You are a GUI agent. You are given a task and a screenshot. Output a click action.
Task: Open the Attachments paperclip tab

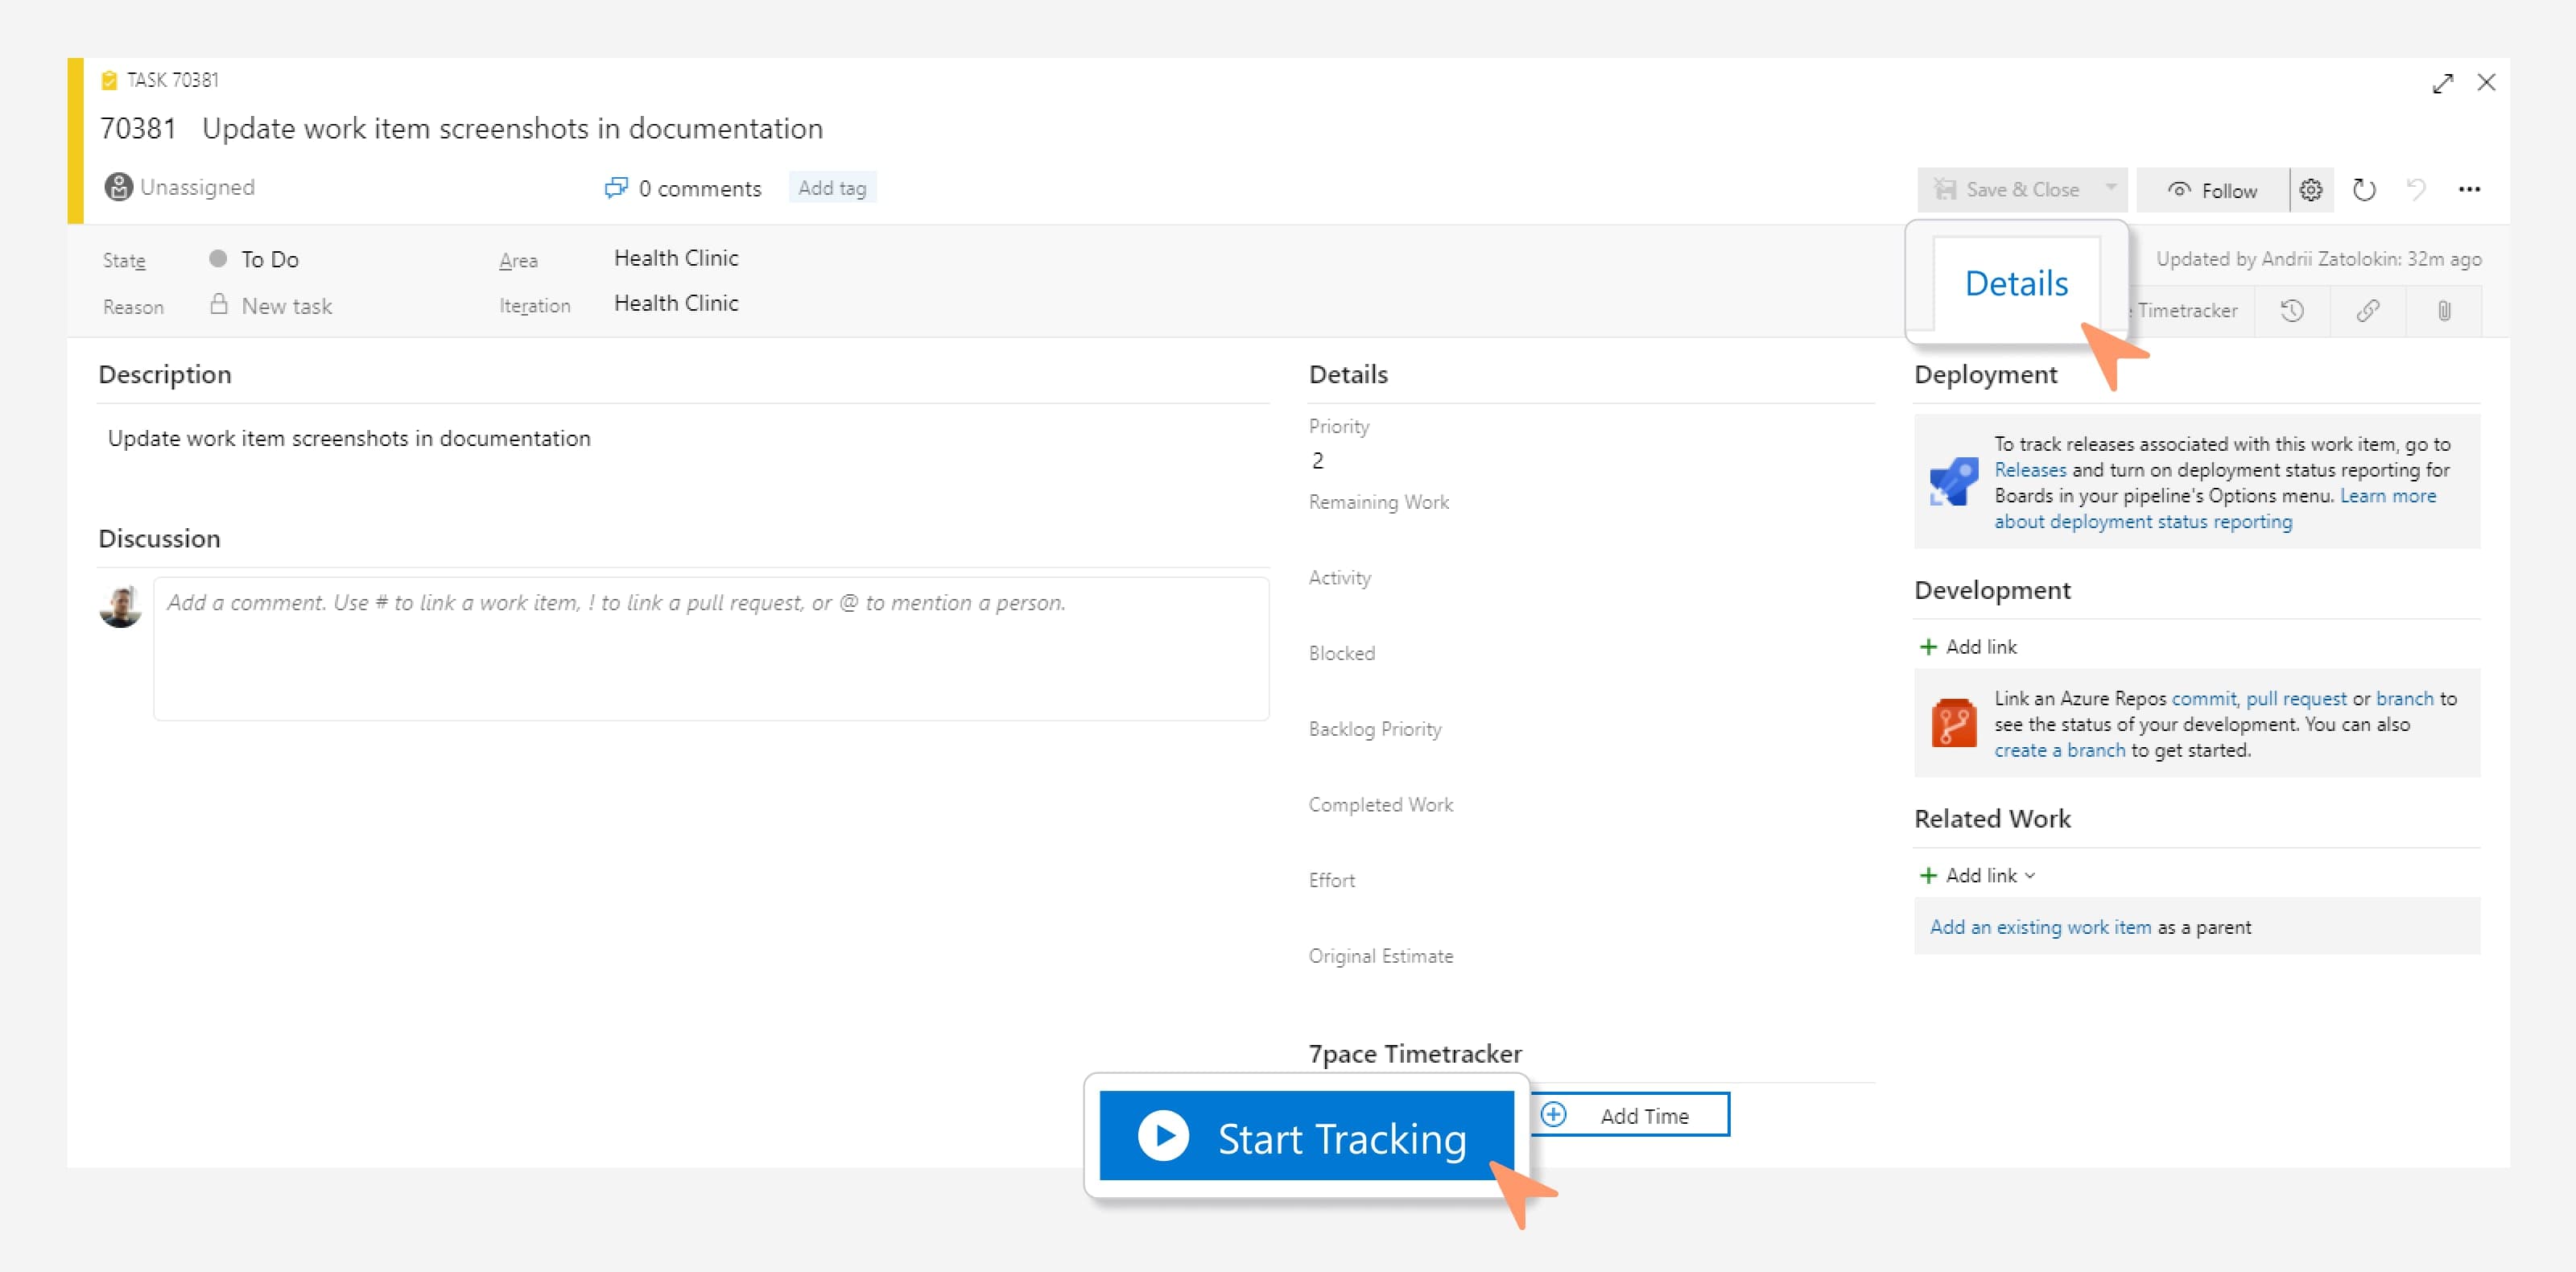click(x=2444, y=311)
